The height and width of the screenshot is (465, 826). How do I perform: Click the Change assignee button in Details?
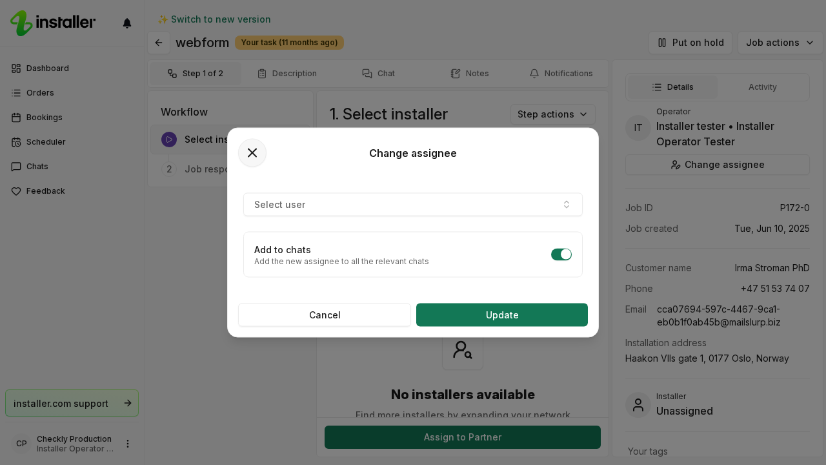[x=718, y=165]
